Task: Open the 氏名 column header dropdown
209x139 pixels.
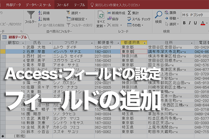Action: pos(50,43)
